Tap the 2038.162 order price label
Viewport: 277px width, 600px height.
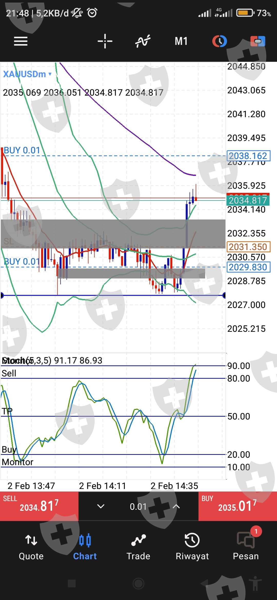pyautogui.click(x=248, y=156)
